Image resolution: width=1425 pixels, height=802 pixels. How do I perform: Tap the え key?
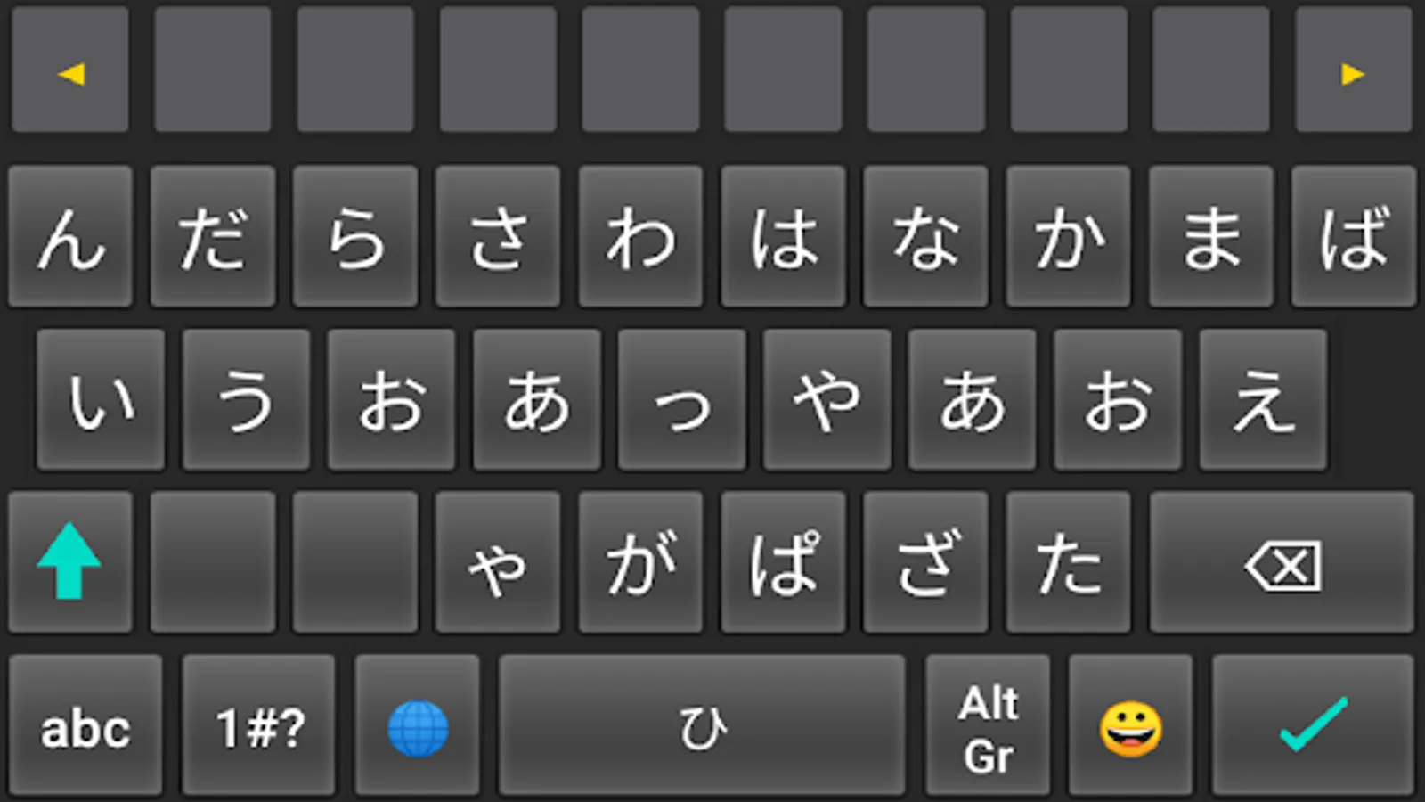pos(1263,399)
